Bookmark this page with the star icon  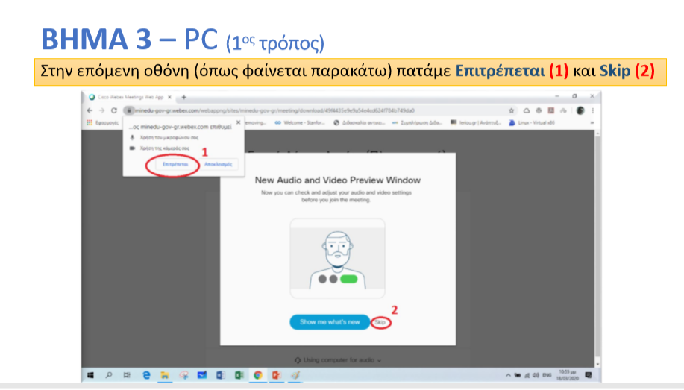[x=511, y=111]
